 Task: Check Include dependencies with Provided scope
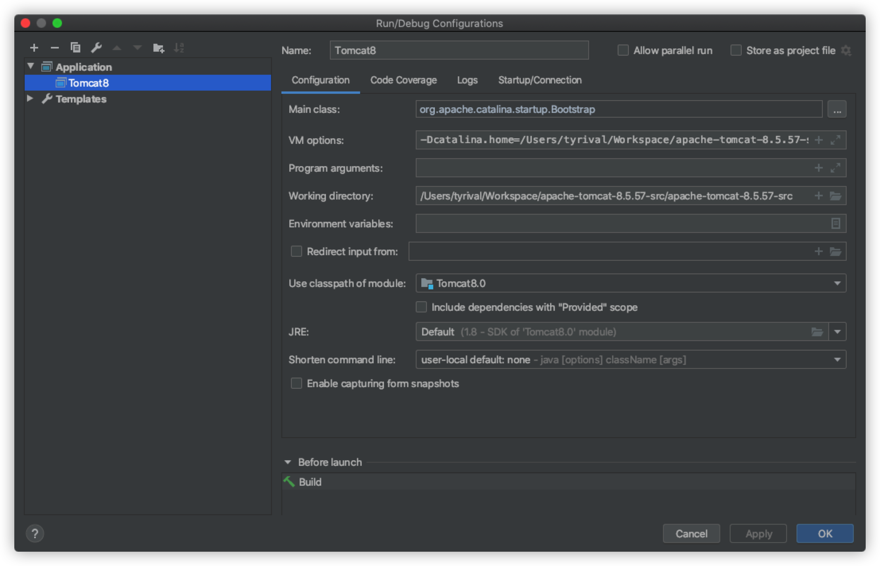click(421, 307)
